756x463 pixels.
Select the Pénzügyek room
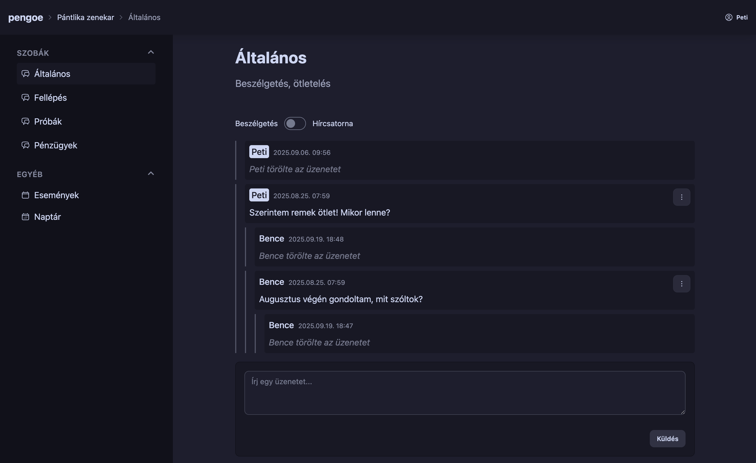(x=56, y=145)
